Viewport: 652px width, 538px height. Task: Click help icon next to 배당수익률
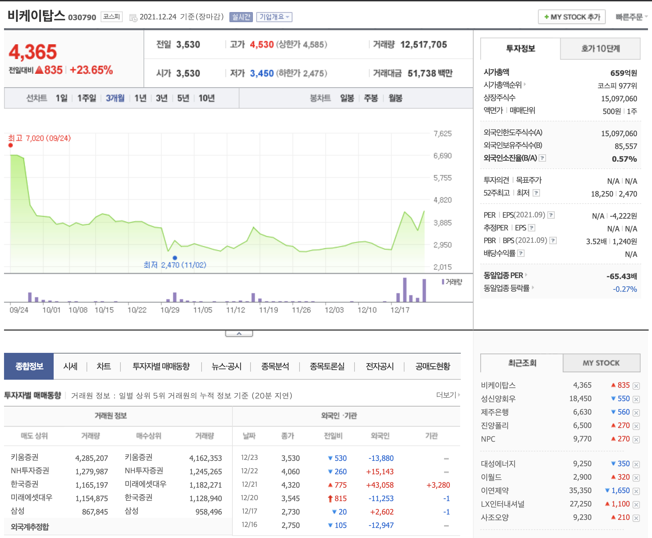(521, 253)
